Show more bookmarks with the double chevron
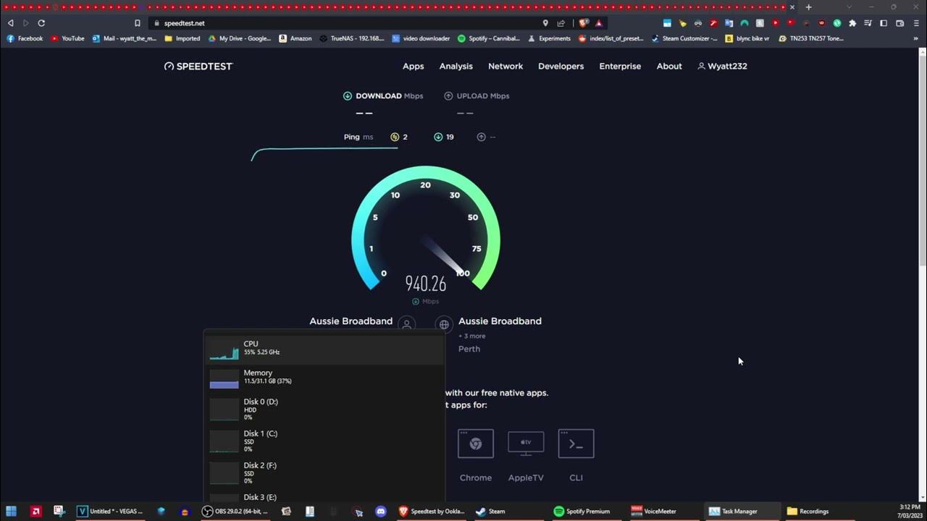927x521 pixels. coord(916,38)
